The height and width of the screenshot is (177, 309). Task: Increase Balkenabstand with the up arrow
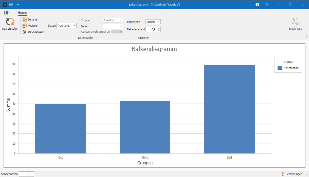(x=159, y=28)
